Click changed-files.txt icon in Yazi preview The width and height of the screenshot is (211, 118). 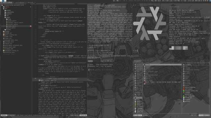pos(184,91)
